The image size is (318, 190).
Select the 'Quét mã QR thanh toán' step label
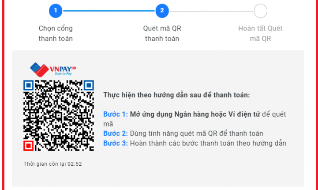pos(162,34)
